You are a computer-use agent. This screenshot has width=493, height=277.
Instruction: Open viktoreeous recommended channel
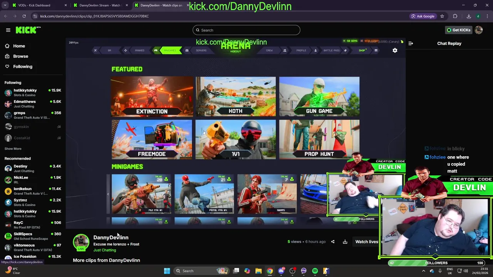coord(33,247)
